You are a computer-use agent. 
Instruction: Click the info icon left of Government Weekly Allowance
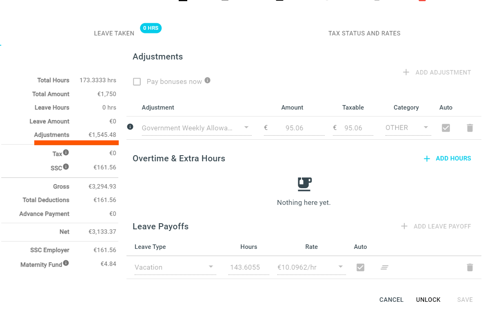[130, 127]
